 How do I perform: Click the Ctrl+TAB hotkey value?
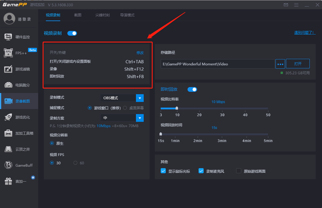134,62
